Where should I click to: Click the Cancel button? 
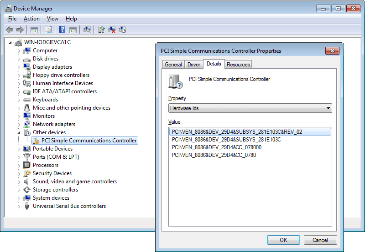coord(320,240)
